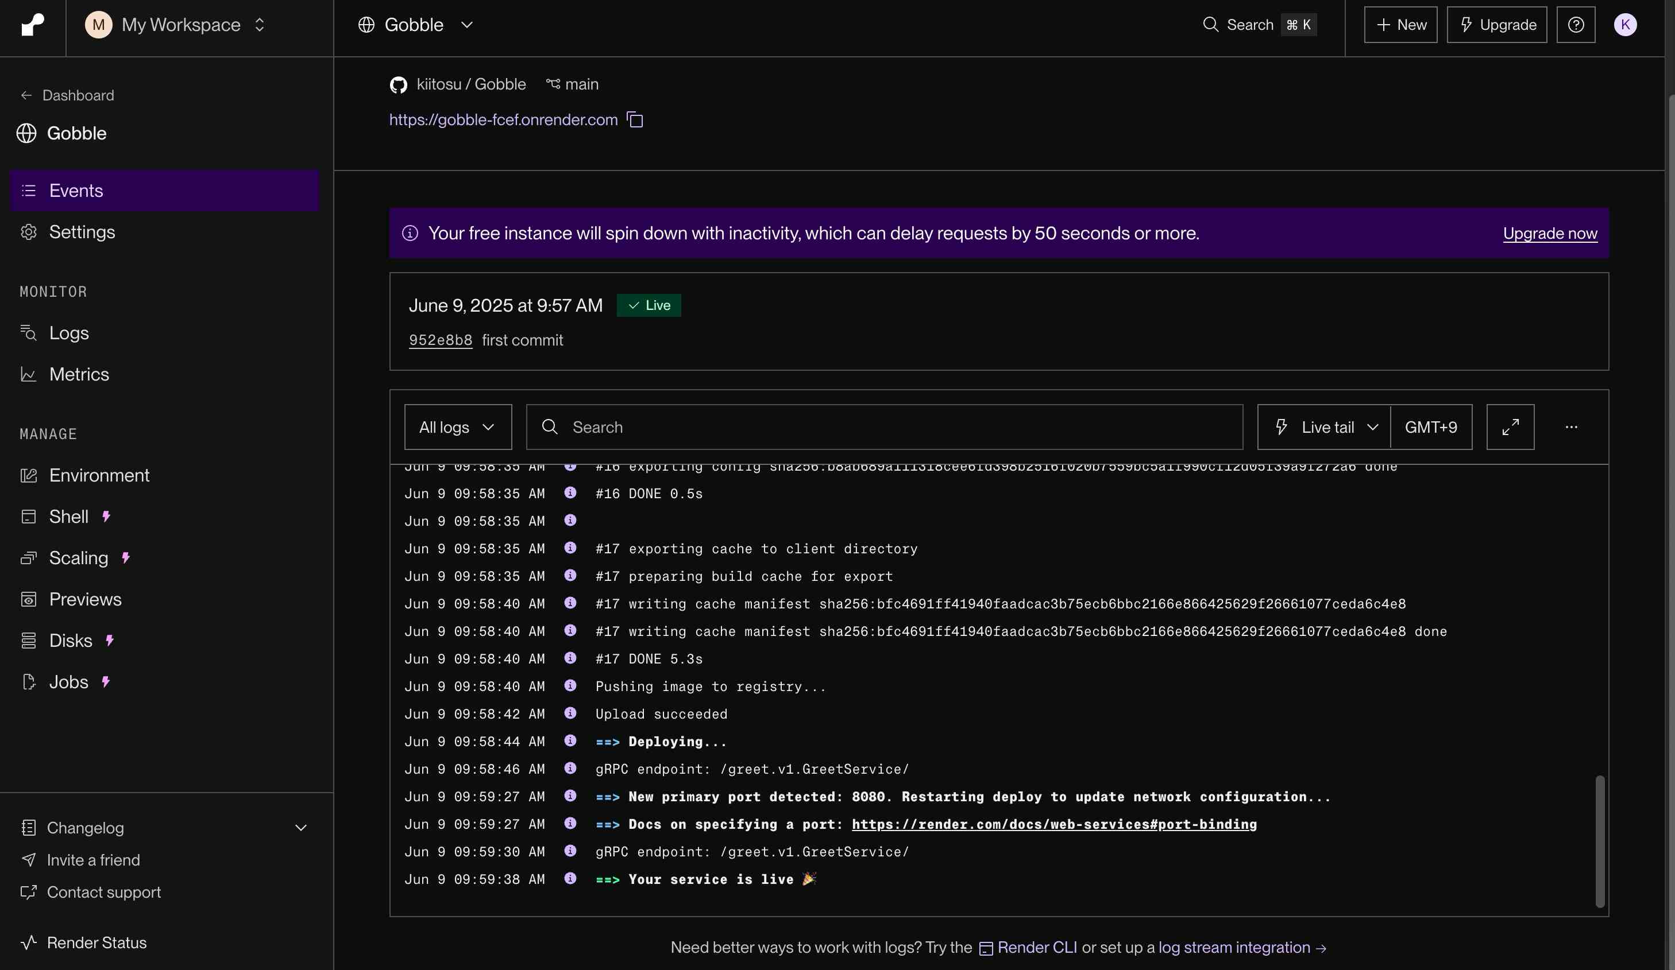Open the Environment sidebar item
This screenshot has width=1675, height=970.
click(99, 475)
